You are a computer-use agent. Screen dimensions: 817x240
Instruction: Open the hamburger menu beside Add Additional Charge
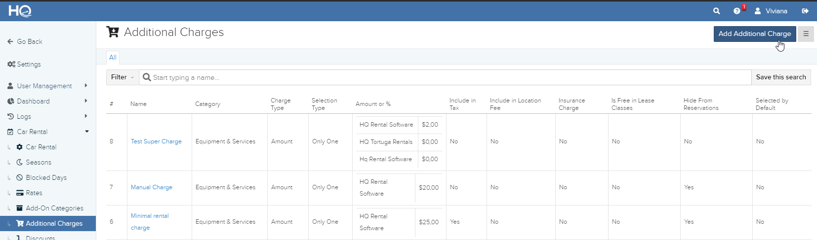click(806, 34)
